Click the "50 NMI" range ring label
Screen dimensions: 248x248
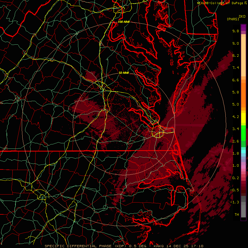coord(124,73)
